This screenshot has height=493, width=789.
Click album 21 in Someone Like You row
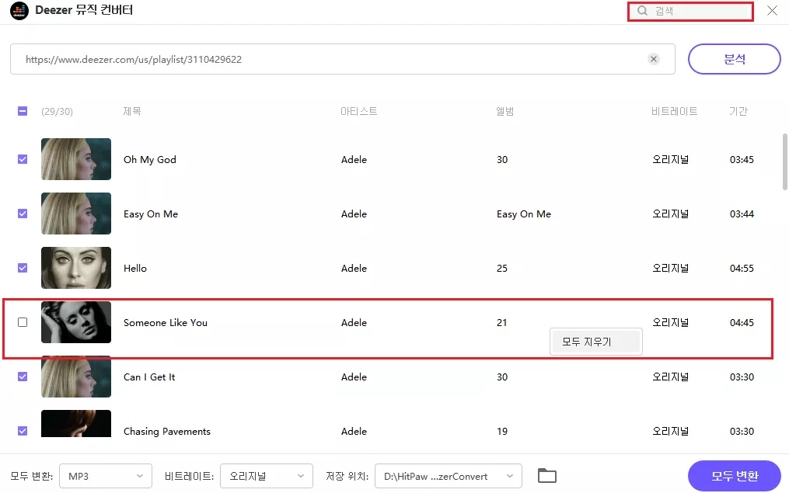point(501,323)
